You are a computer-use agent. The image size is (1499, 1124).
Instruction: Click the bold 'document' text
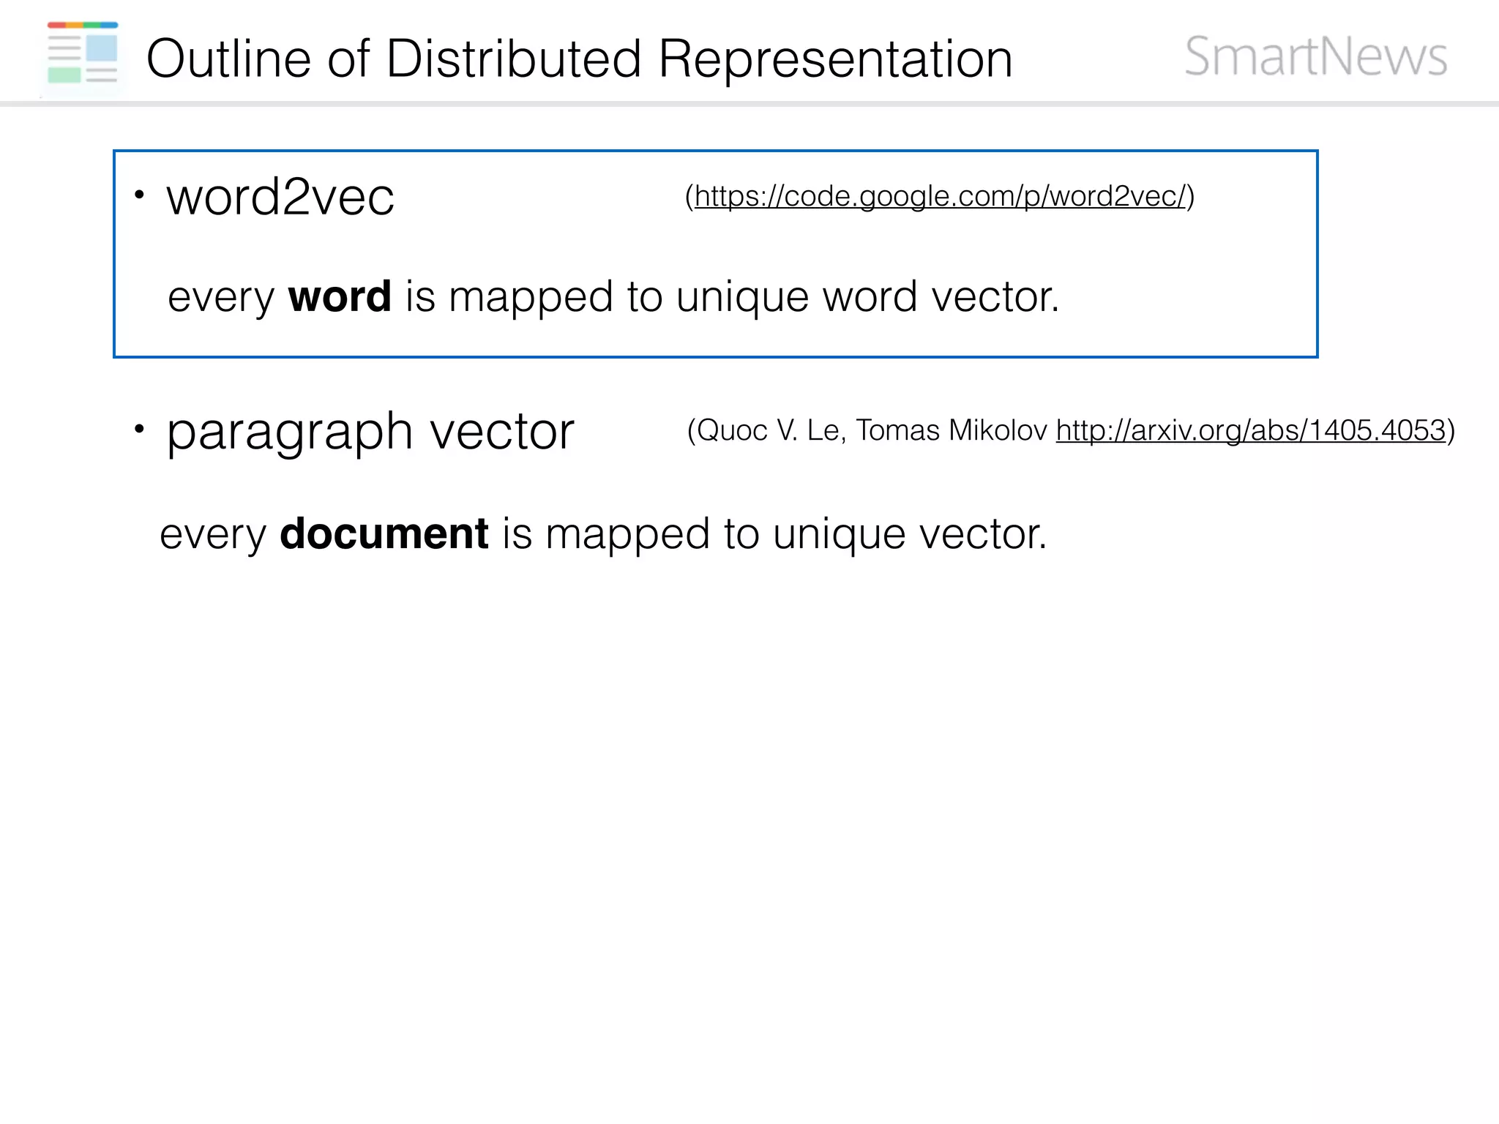384,533
